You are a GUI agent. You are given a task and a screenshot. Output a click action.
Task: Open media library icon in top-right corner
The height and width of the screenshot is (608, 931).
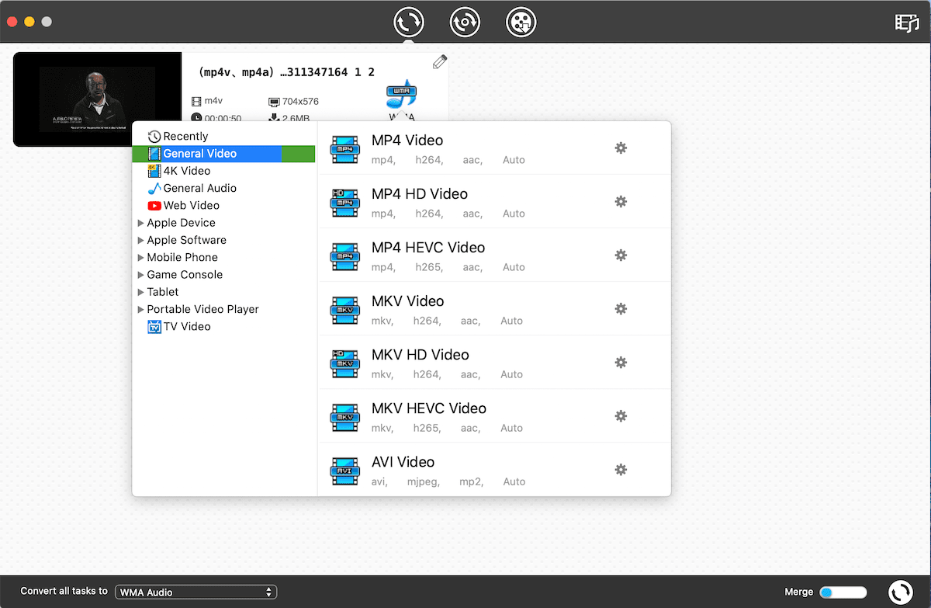[x=906, y=23]
